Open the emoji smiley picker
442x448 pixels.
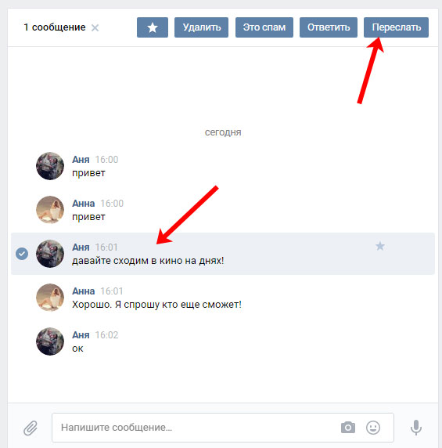(x=373, y=428)
